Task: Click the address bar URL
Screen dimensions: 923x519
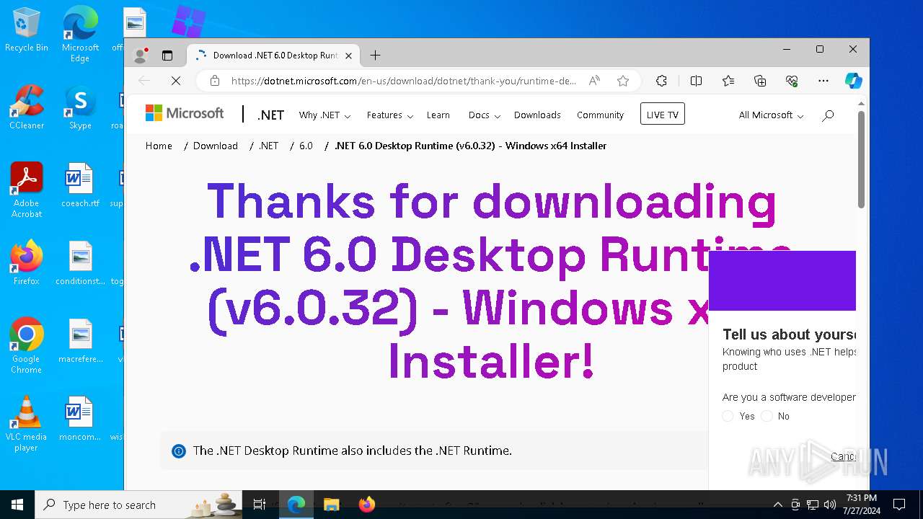Action: tap(403, 81)
